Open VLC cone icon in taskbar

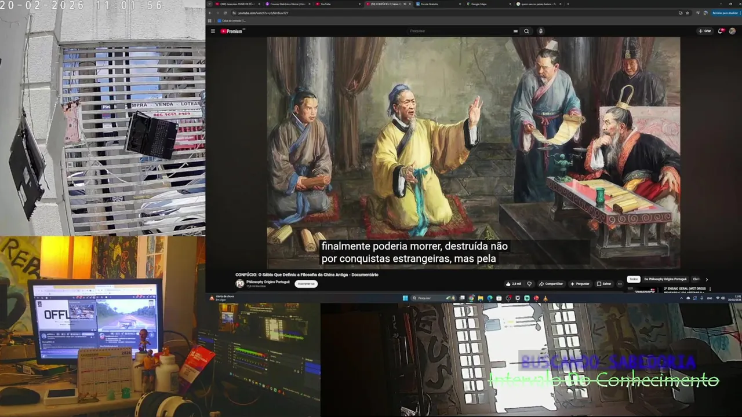[x=545, y=298]
